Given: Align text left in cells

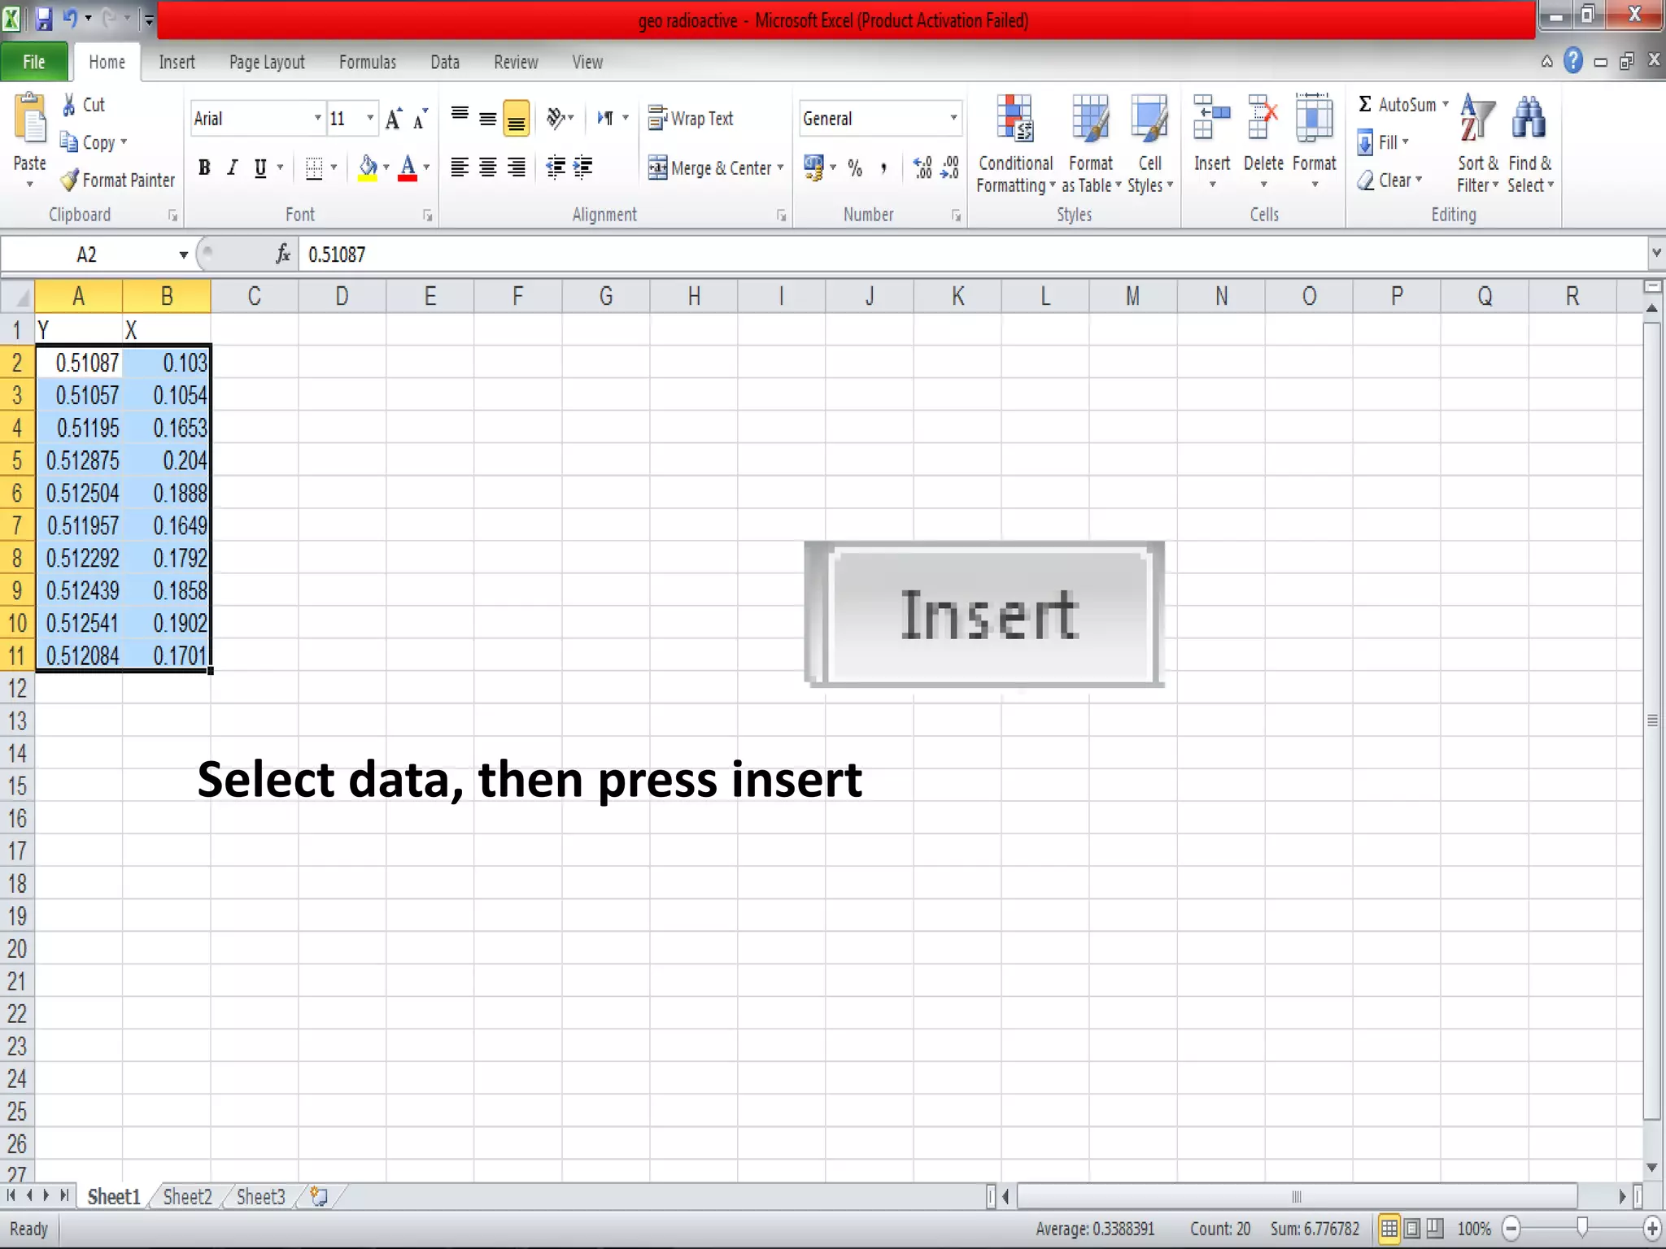Looking at the screenshot, I should pos(460,168).
